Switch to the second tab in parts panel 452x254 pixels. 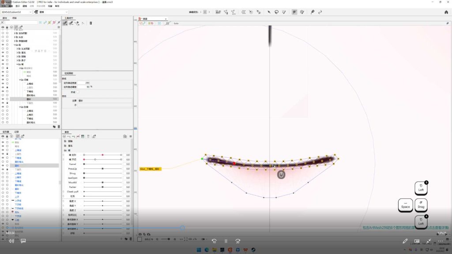click(14, 18)
